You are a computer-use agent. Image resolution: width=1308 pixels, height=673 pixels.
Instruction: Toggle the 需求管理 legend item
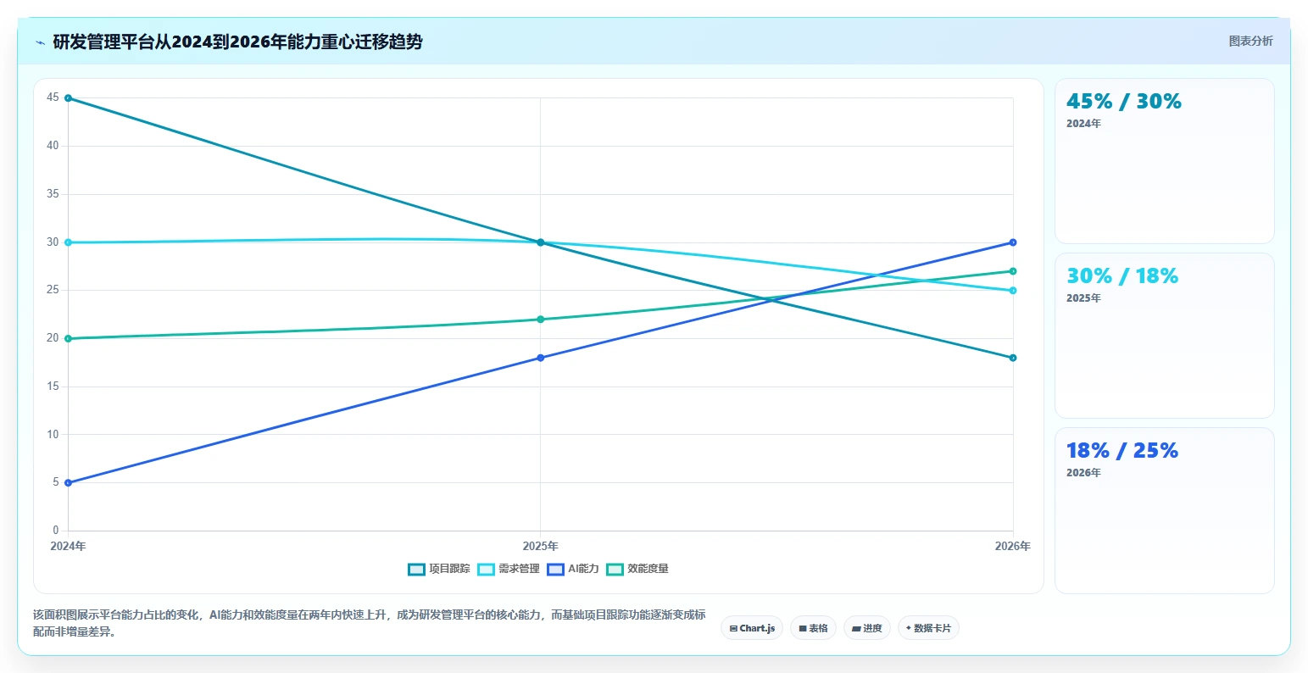509,569
